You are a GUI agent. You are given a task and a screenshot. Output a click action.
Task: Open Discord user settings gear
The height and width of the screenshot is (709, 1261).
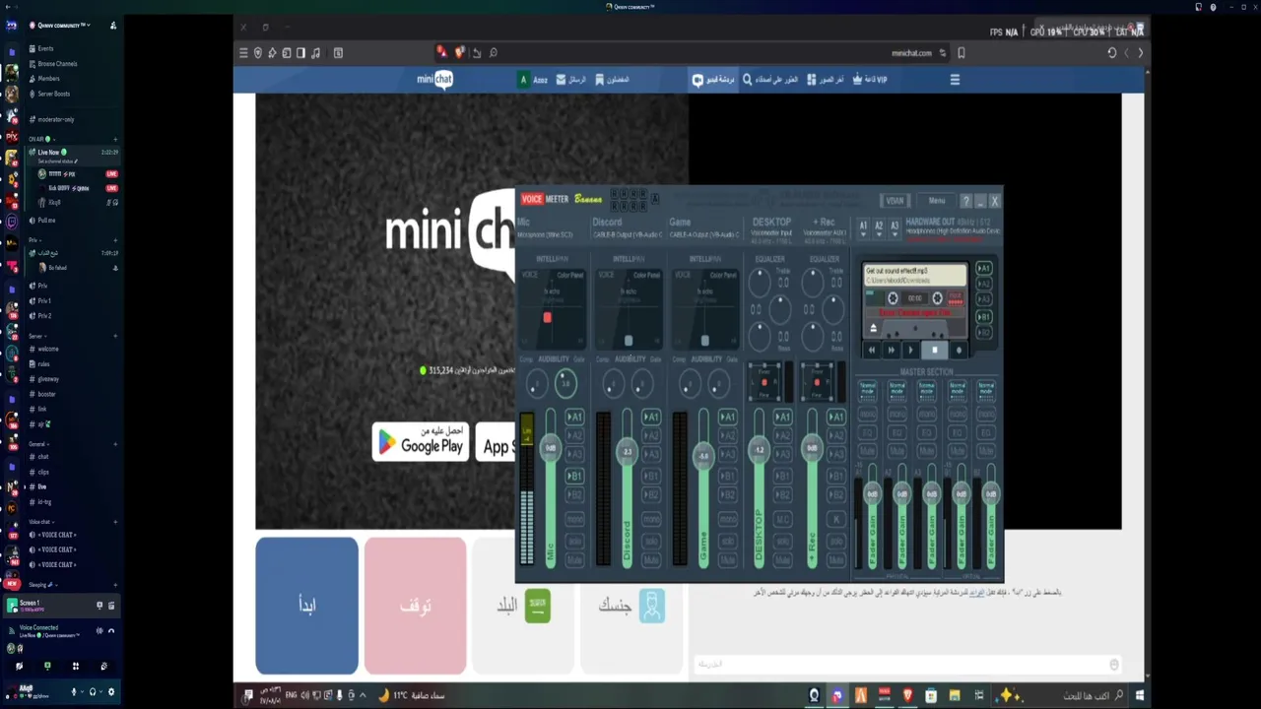[110, 692]
